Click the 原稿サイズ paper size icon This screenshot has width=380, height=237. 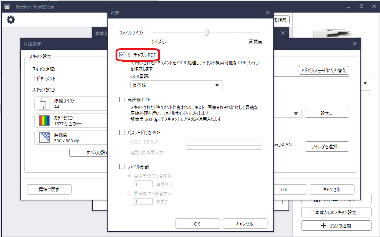tap(44, 104)
